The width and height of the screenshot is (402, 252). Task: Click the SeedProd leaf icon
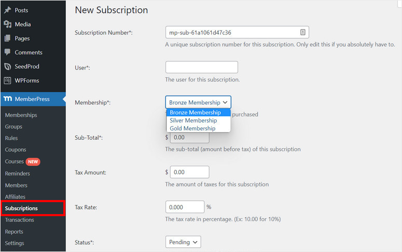point(7,67)
